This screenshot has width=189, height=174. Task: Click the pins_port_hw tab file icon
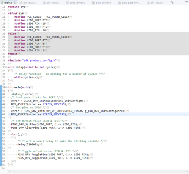pyautogui.click(x=119, y=3)
